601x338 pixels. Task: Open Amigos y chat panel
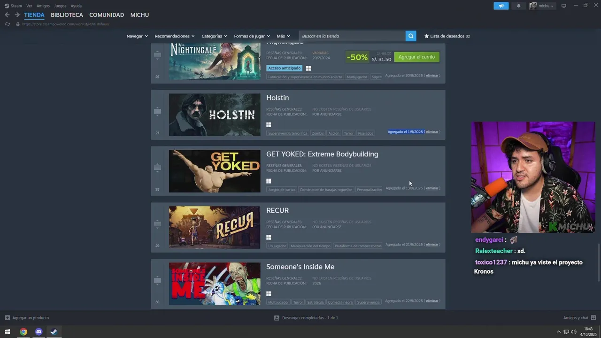[x=579, y=318]
